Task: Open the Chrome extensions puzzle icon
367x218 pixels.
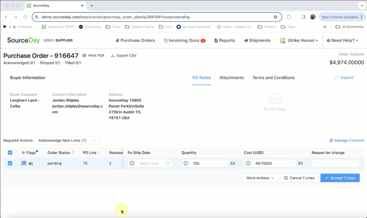Action: 289,17
